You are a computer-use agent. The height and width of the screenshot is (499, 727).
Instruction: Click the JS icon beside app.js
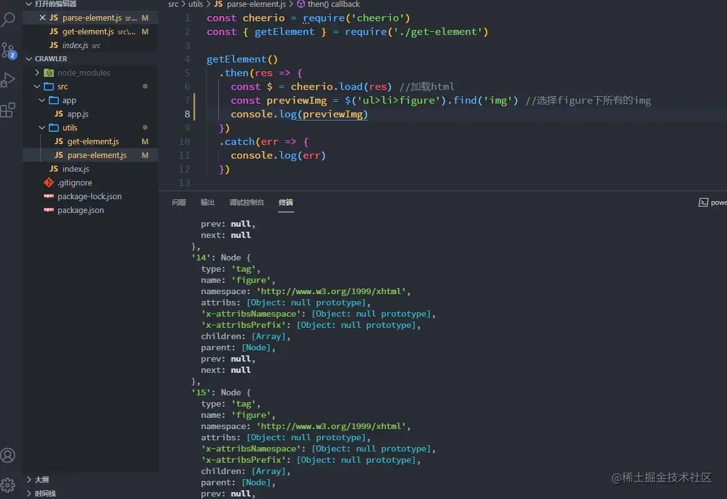pyautogui.click(x=58, y=114)
